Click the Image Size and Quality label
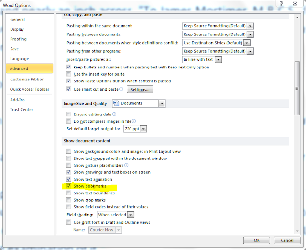This screenshot has height=250, width=306. coord(85,103)
